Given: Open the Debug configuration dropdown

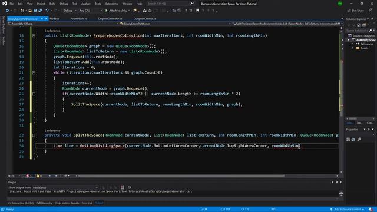Looking at the screenshot, I should tap(70, 11).
